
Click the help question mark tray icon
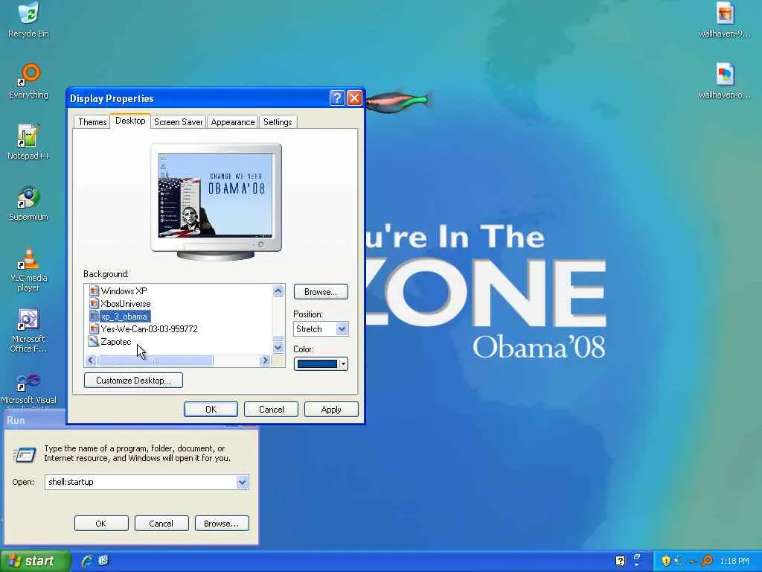620,561
